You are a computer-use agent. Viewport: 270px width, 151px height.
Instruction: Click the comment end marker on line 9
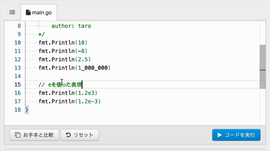tap(41, 34)
